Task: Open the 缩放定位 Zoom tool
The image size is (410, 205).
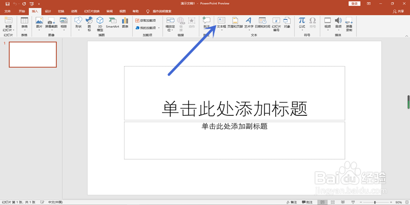Action: point(170,24)
